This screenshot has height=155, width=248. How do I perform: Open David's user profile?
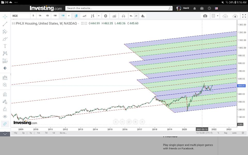point(183,8)
